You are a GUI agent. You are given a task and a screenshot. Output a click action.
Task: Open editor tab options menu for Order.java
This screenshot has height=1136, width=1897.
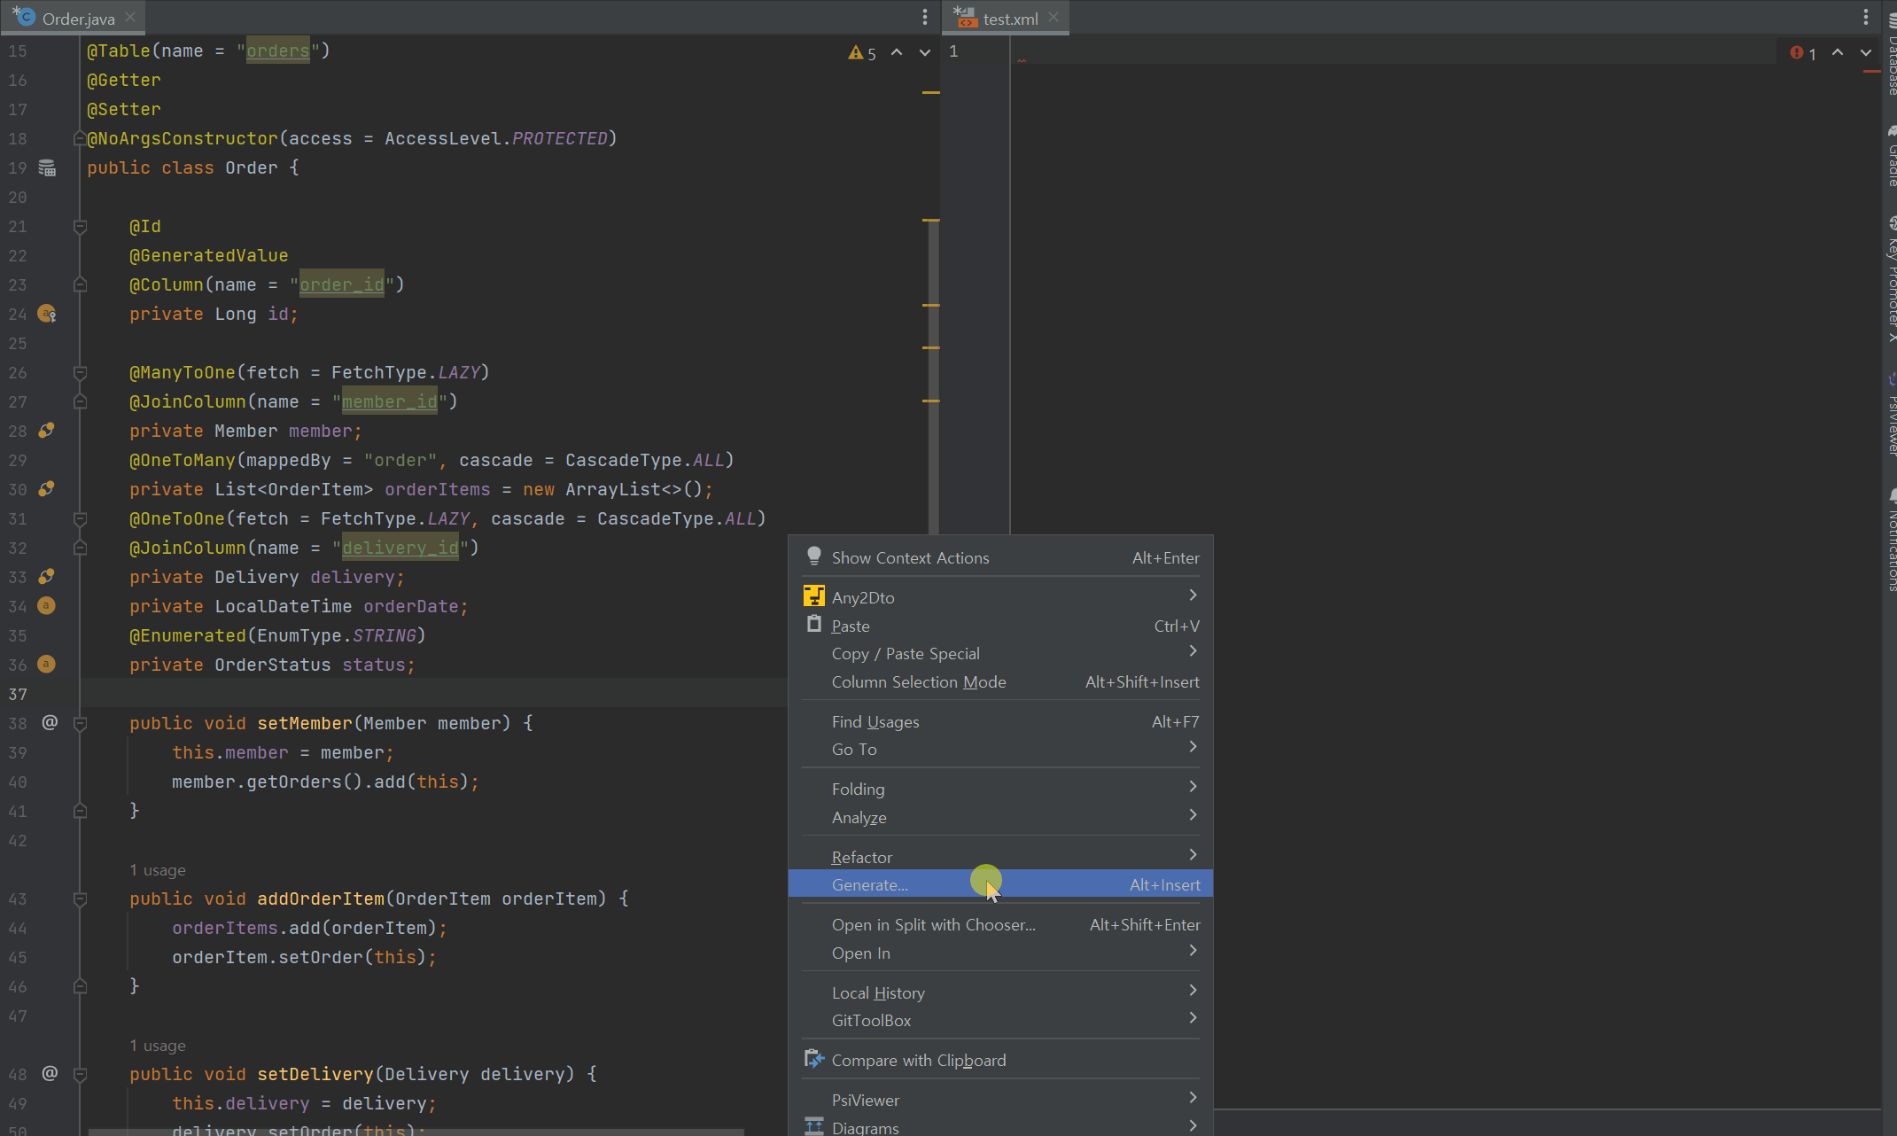(924, 17)
